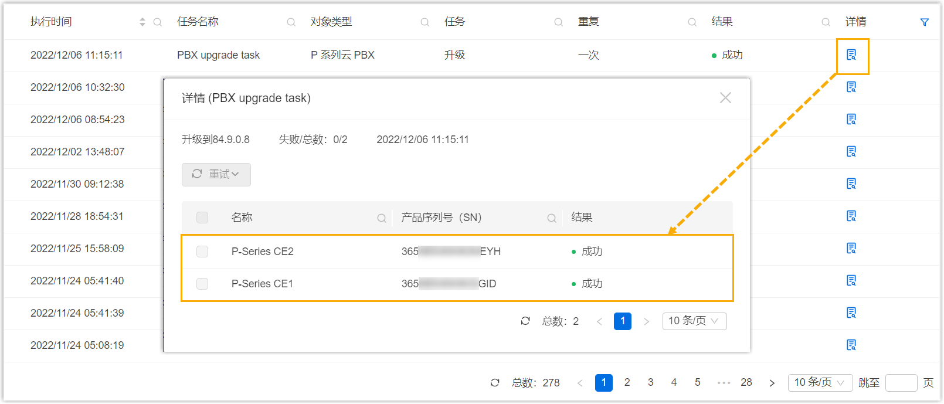Search by 产品序列号 (SN) in the dialog
The width and height of the screenshot is (944, 404).
coord(552,218)
